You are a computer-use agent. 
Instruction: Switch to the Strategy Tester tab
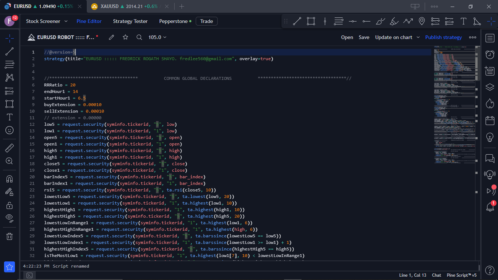pyautogui.click(x=130, y=21)
